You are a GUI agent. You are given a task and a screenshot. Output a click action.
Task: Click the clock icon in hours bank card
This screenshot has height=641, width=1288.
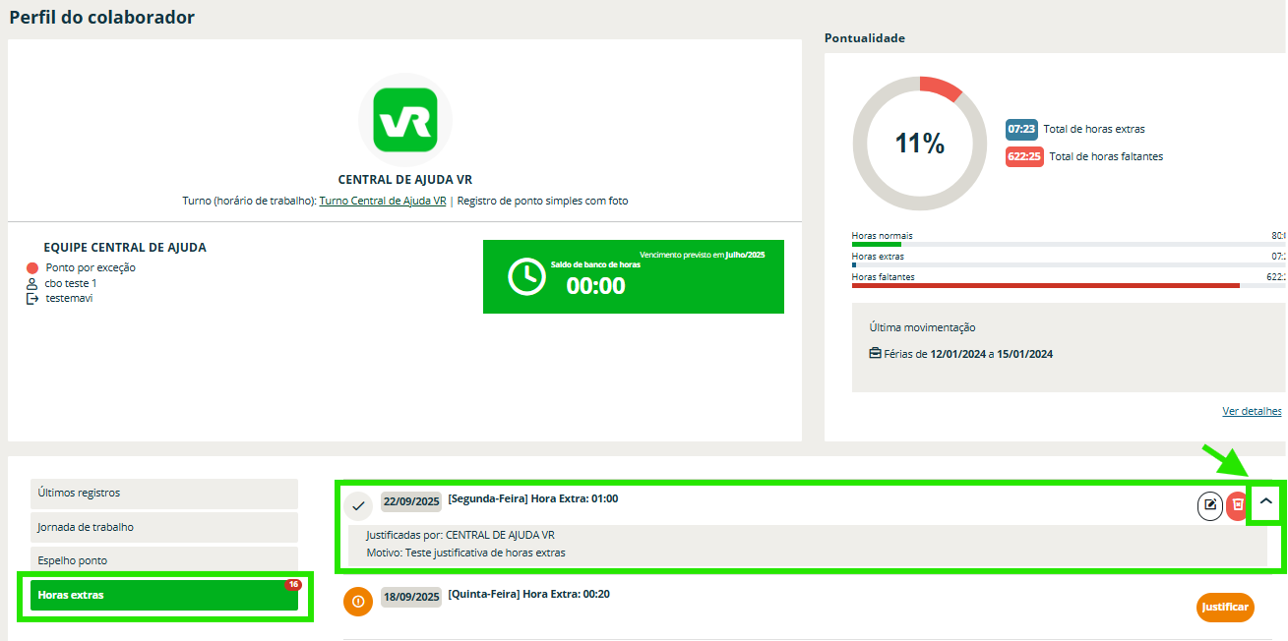click(x=526, y=277)
